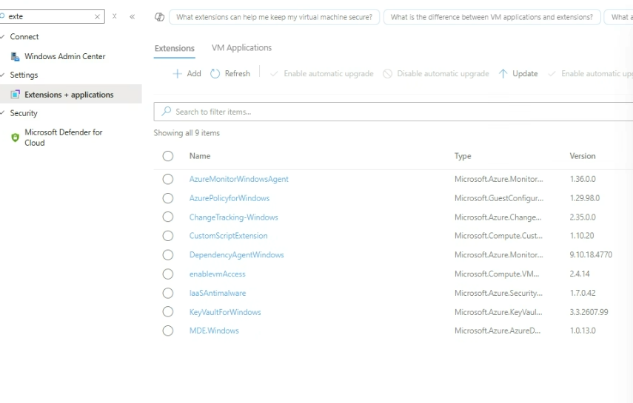
Task: Click the plus icon to add extension
Action: [x=178, y=74]
